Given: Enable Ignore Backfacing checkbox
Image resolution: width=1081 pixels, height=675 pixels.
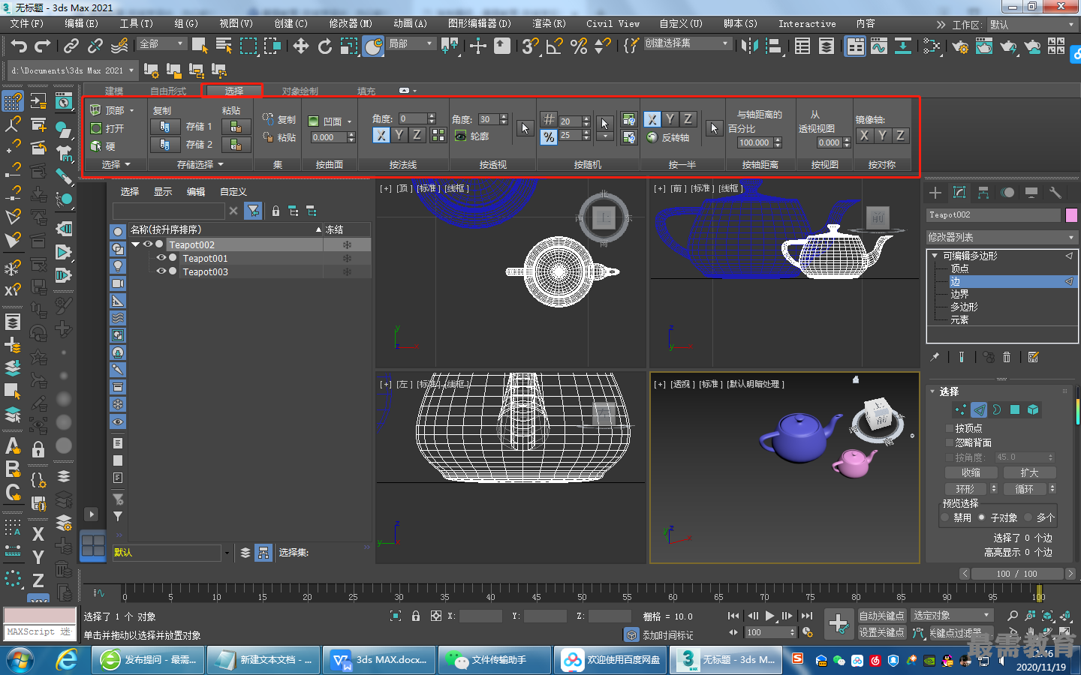Looking at the screenshot, I should pyautogui.click(x=950, y=442).
